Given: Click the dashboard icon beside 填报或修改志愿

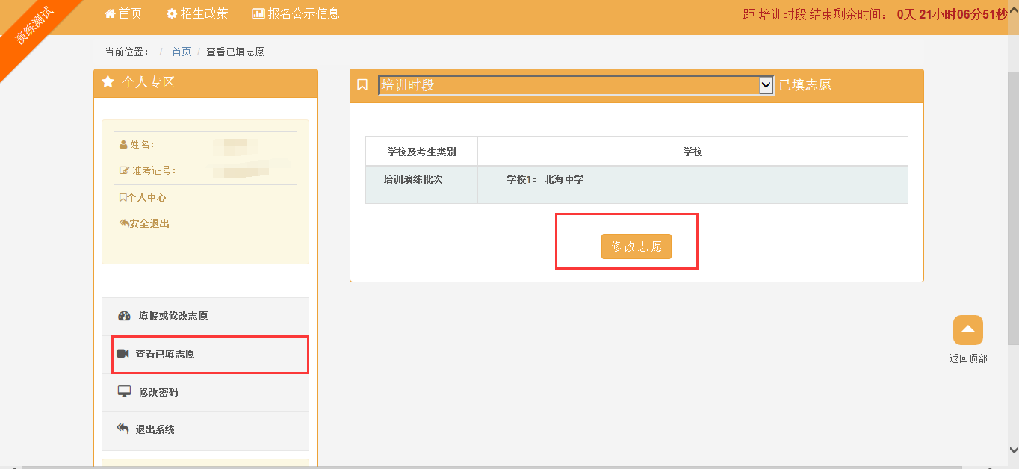Looking at the screenshot, I should pyautogui.click(x=124, y=316).
